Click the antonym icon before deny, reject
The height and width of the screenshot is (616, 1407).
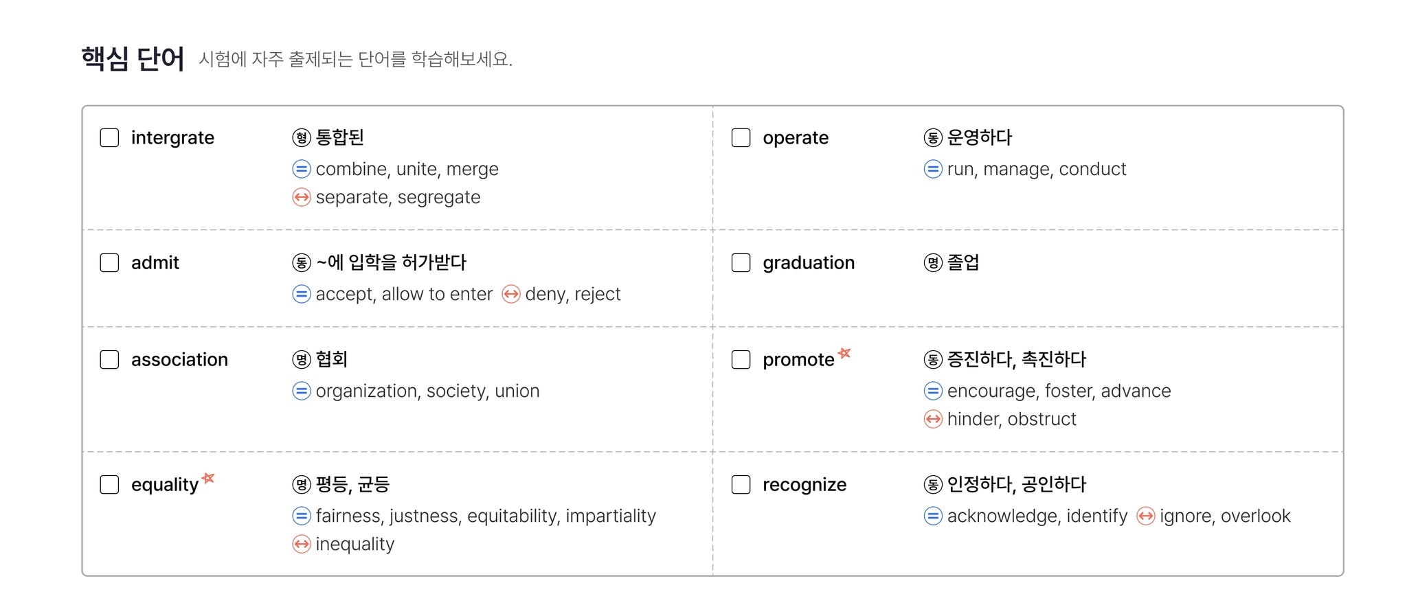click(x=511, y=295)
